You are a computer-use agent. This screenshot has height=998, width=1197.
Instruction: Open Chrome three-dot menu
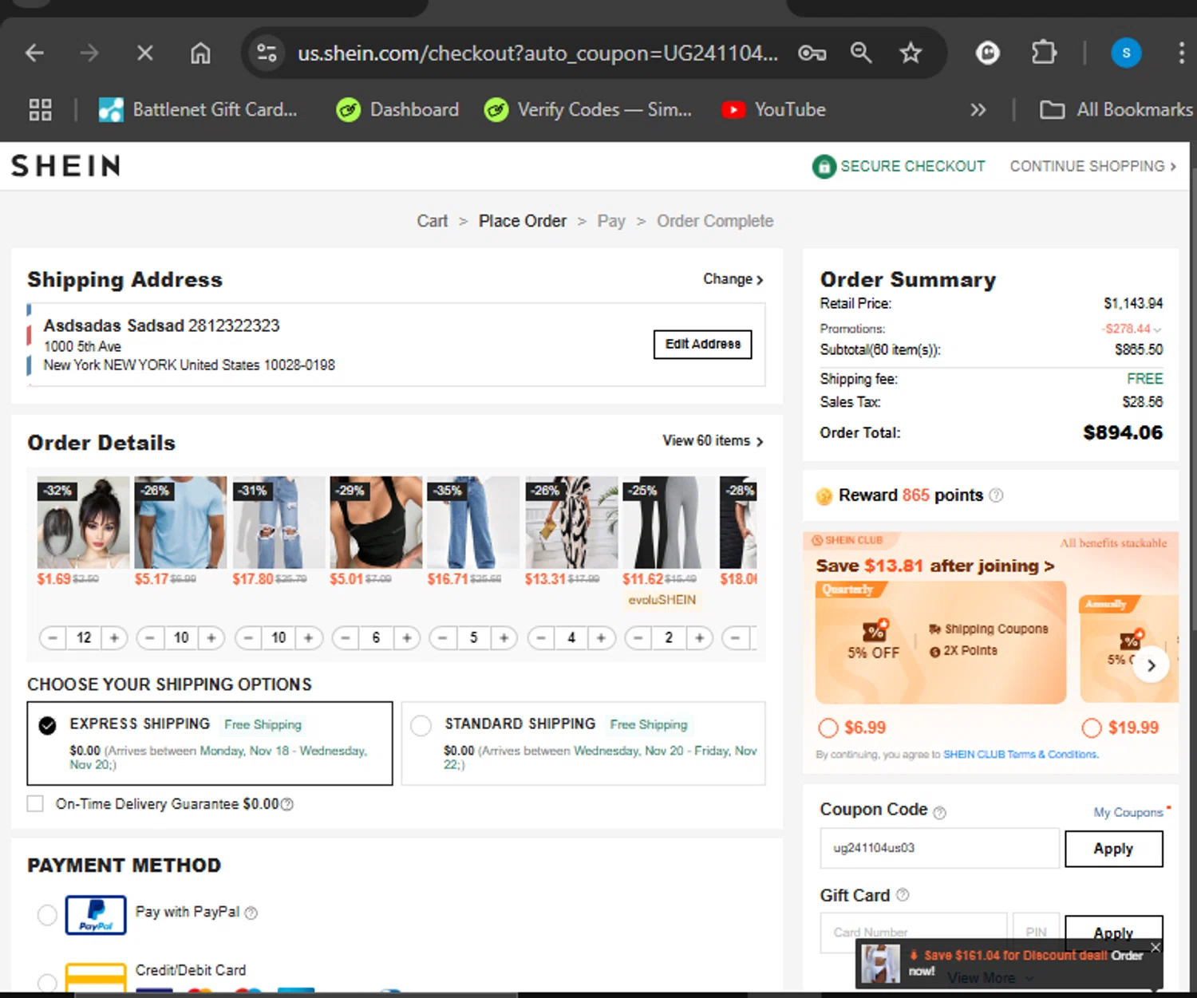click(x=1182, y=53)
